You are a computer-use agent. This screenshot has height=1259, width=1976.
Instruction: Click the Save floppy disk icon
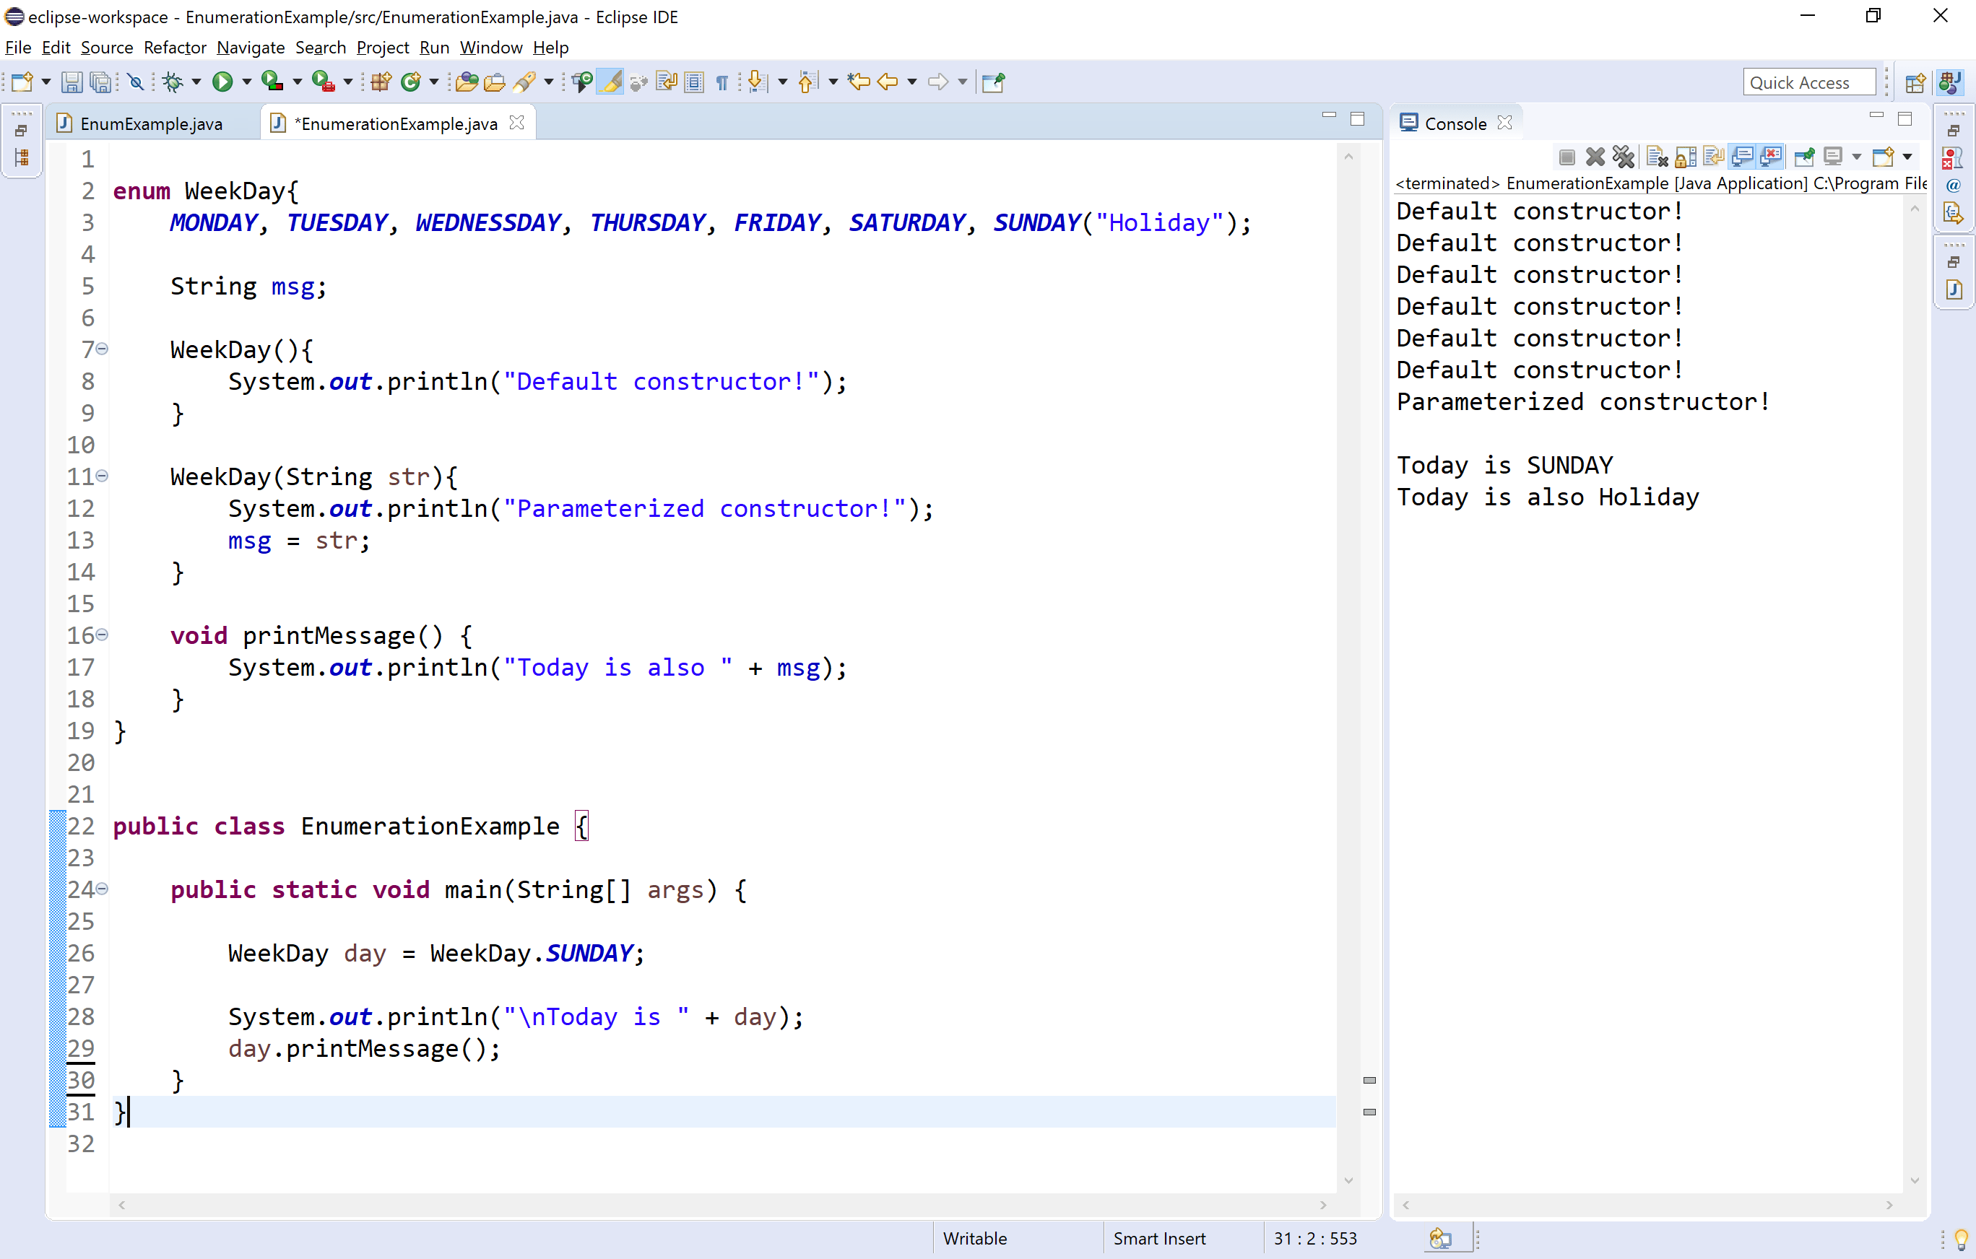pos(71,82)
